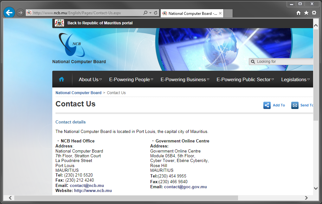Screen dimensions: 322x204
Task: Click the Looking for search field
Action: point(281,62)
